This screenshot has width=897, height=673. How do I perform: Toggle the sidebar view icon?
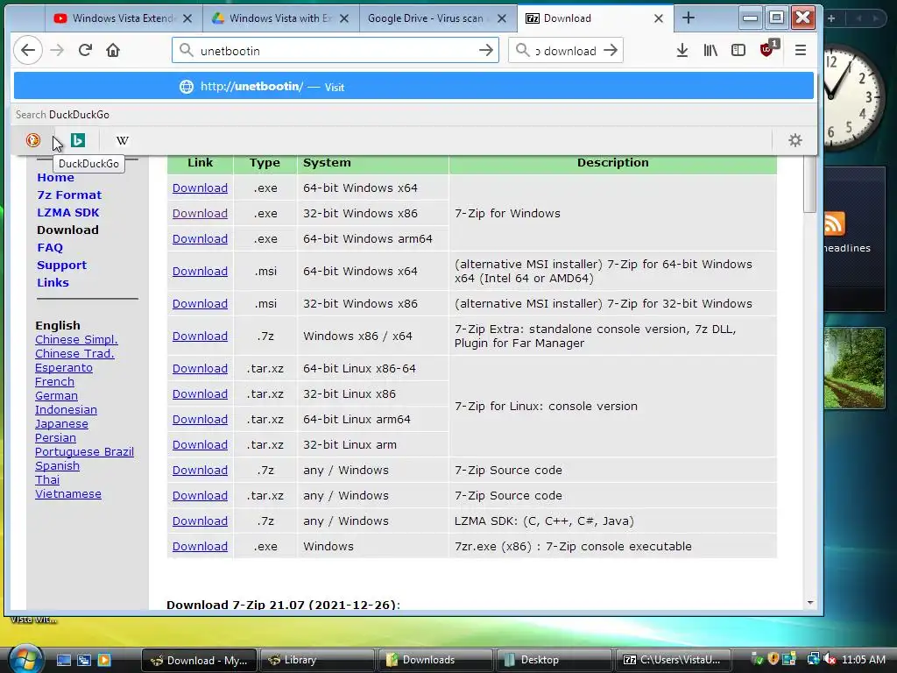[738, 50]
